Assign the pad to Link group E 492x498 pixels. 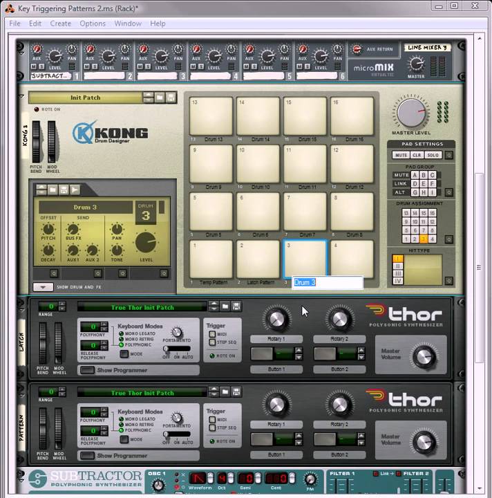point(423,183)
